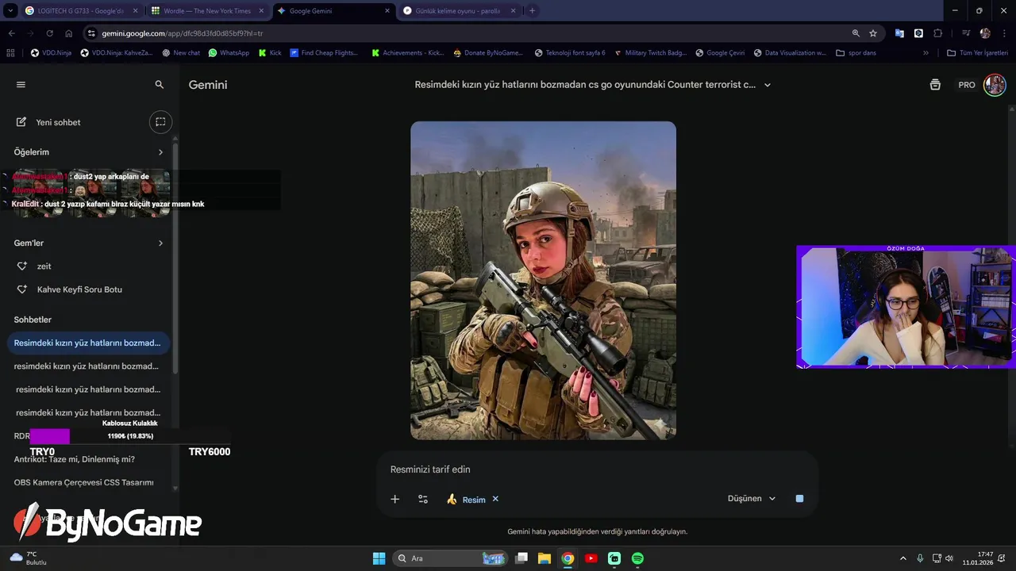Expand the Öğelerim section arrow
Screen dimensions: 1016x571
point(160,152)
